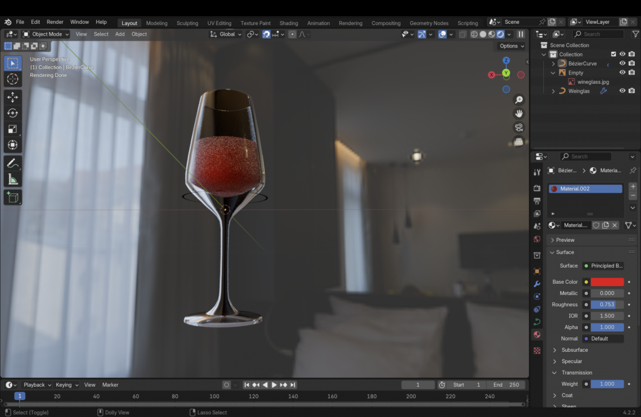Choose the Annotate pencil tool
641x417 pixels.
pyautogui.click(x=13, y=163)
